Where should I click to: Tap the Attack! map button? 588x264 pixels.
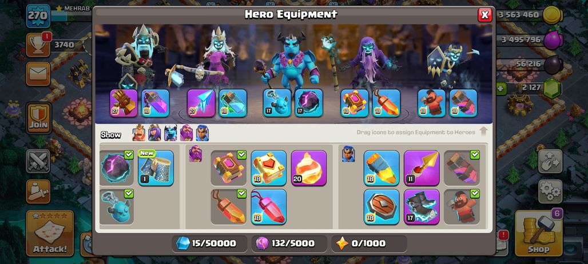50,233
